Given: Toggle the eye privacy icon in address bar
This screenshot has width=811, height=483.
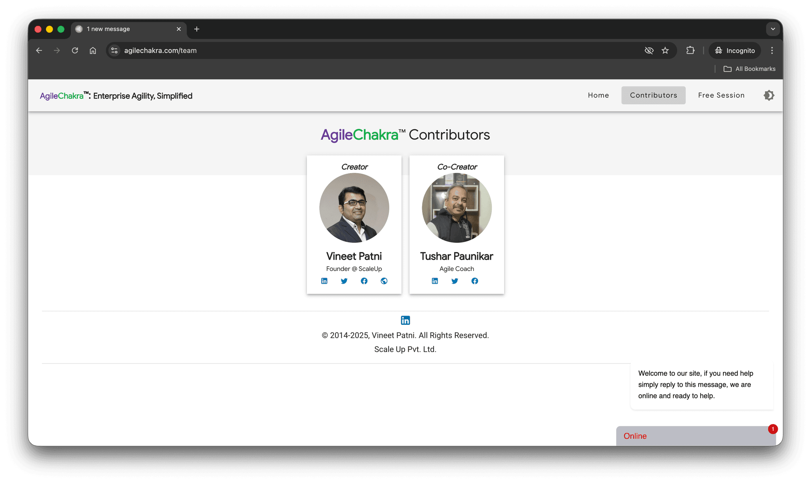Looking at the screenshot, I should coord(649,50).
